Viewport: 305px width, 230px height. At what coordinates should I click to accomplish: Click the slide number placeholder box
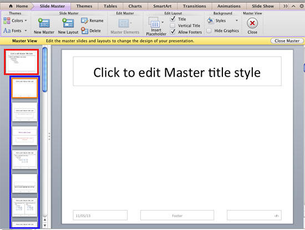tap(254, 216)
